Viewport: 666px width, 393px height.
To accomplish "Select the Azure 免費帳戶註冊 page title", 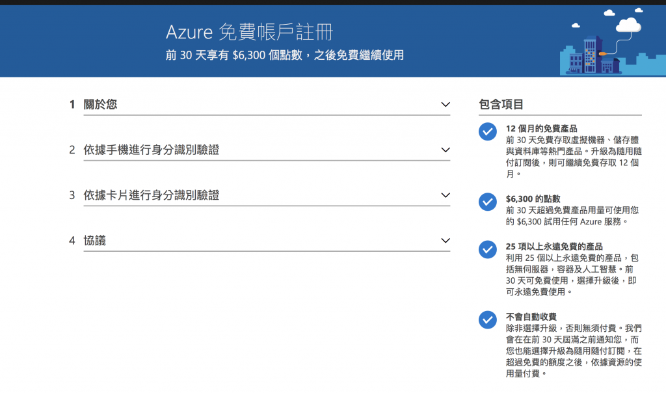I will tap(249, 33).
